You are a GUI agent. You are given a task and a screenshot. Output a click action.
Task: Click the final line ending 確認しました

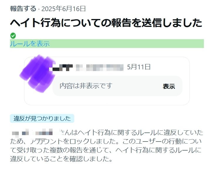[x=61, y=159]
